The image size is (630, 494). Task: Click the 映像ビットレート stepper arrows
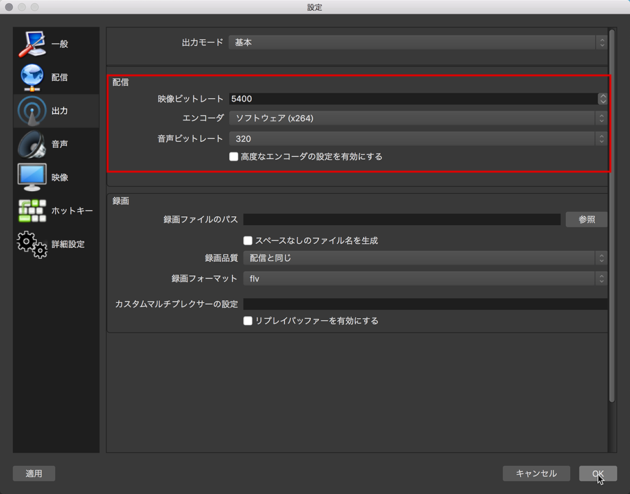pyautogui.click(x=602, y=99)
